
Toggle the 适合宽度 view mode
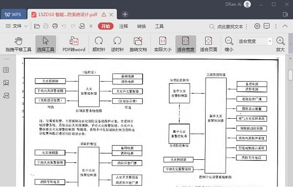click(186, 44)
